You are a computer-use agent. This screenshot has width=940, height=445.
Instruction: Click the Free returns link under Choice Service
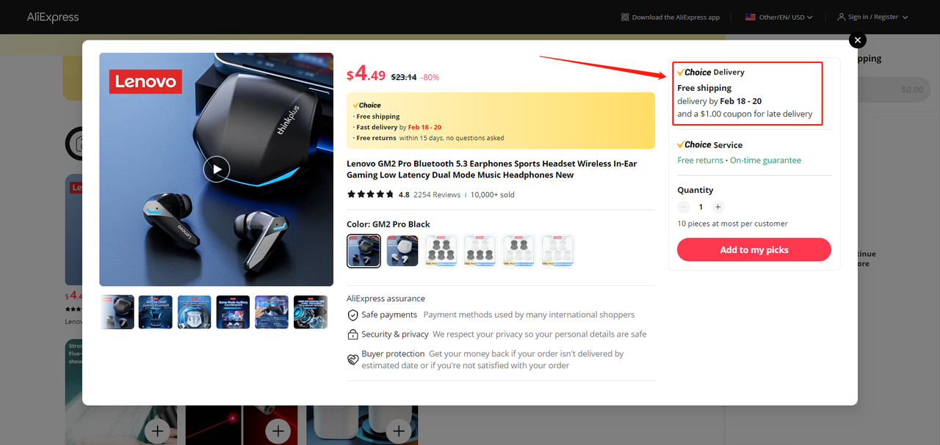pyautogui.click(x=700, y=161)
